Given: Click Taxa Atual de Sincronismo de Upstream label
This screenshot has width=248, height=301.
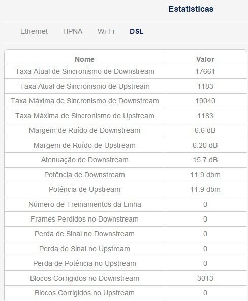Looking at the screenshot, I should (x=85, y=86).
